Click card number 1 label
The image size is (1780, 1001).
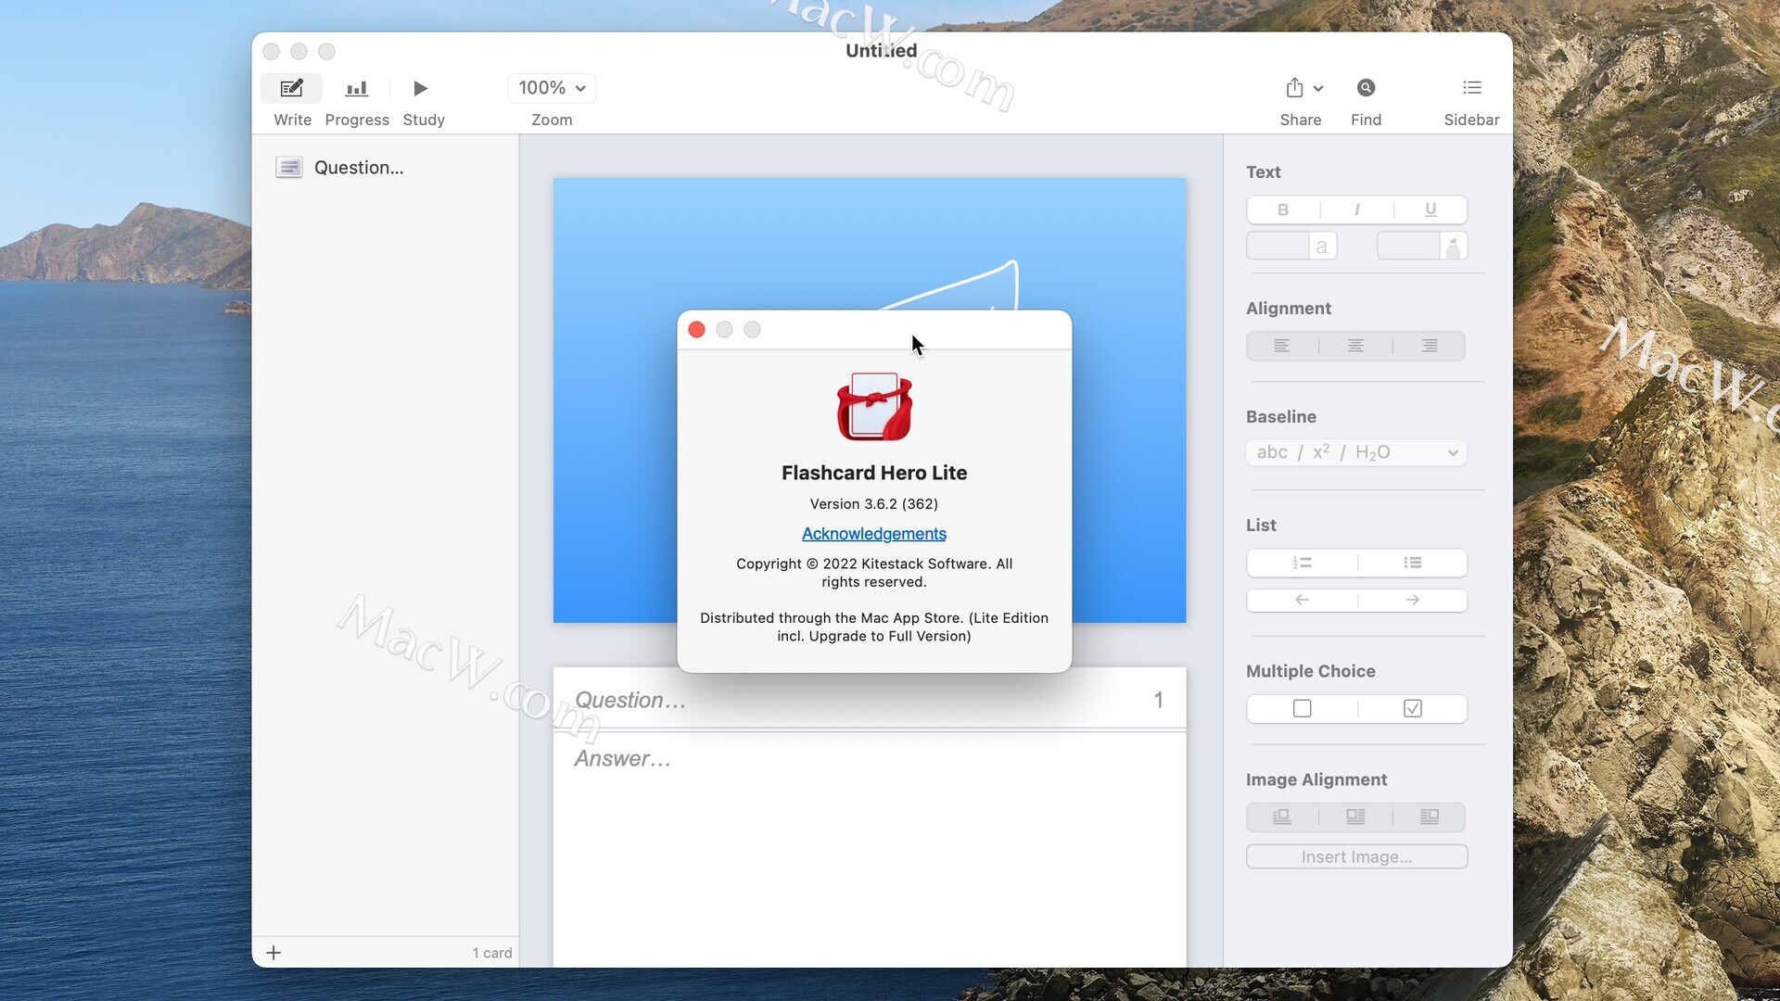pyautogui.click(x=1158, y=701)
